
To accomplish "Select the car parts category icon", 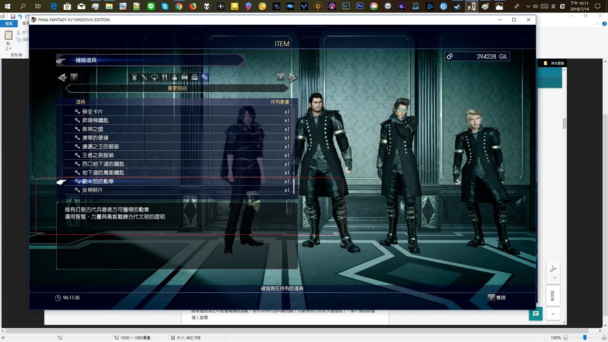I will pos(184,77).
